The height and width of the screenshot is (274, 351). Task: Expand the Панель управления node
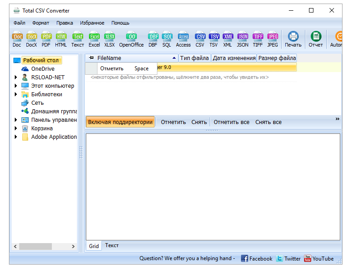coord(16,120)
